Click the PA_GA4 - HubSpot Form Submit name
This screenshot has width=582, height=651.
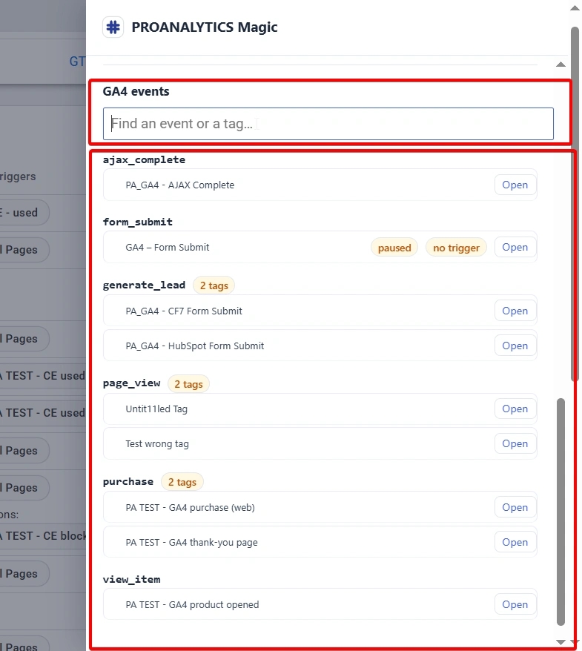tap(195, 346)
